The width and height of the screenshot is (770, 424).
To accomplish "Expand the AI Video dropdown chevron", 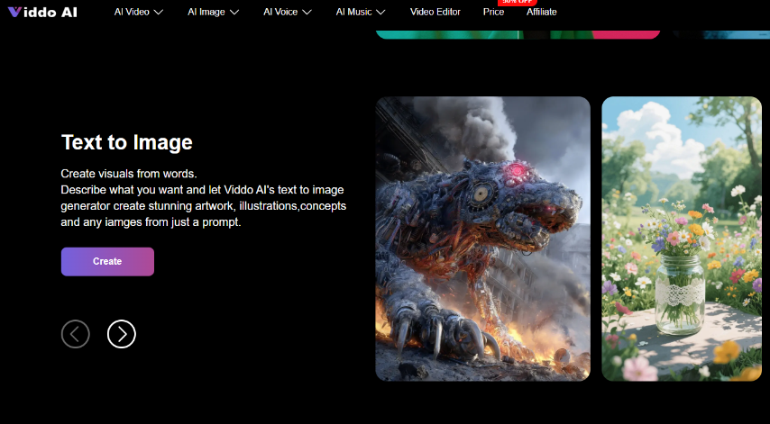I will (x=158, y=13).
